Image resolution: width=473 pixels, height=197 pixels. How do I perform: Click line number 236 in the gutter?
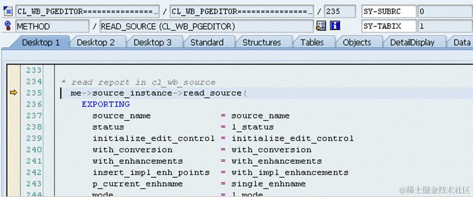33,104
